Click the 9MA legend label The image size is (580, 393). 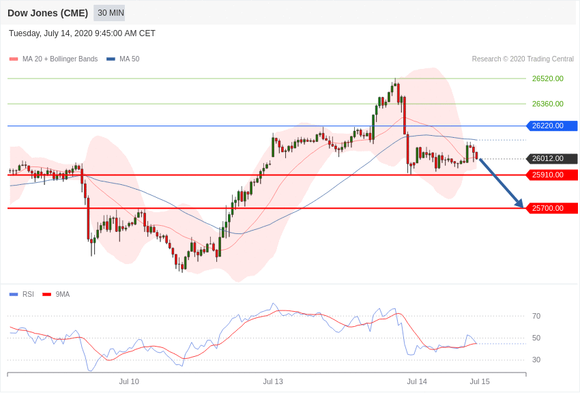click(x=63, y=294)
